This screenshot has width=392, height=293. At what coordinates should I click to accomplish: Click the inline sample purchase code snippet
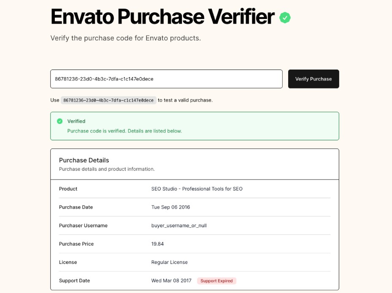coord(108,100)
